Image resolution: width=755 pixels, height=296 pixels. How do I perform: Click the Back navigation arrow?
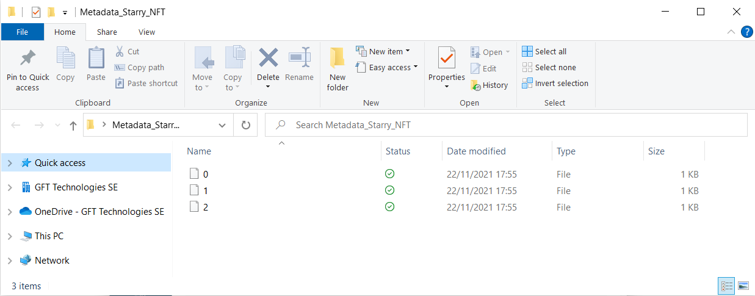(x=16, y=125)
